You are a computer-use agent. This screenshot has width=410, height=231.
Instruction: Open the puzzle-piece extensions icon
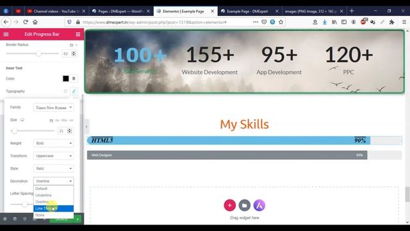pyautogui.click(x=391, y=22)
